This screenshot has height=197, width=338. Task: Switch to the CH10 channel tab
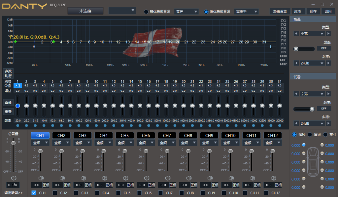point(230,135)
